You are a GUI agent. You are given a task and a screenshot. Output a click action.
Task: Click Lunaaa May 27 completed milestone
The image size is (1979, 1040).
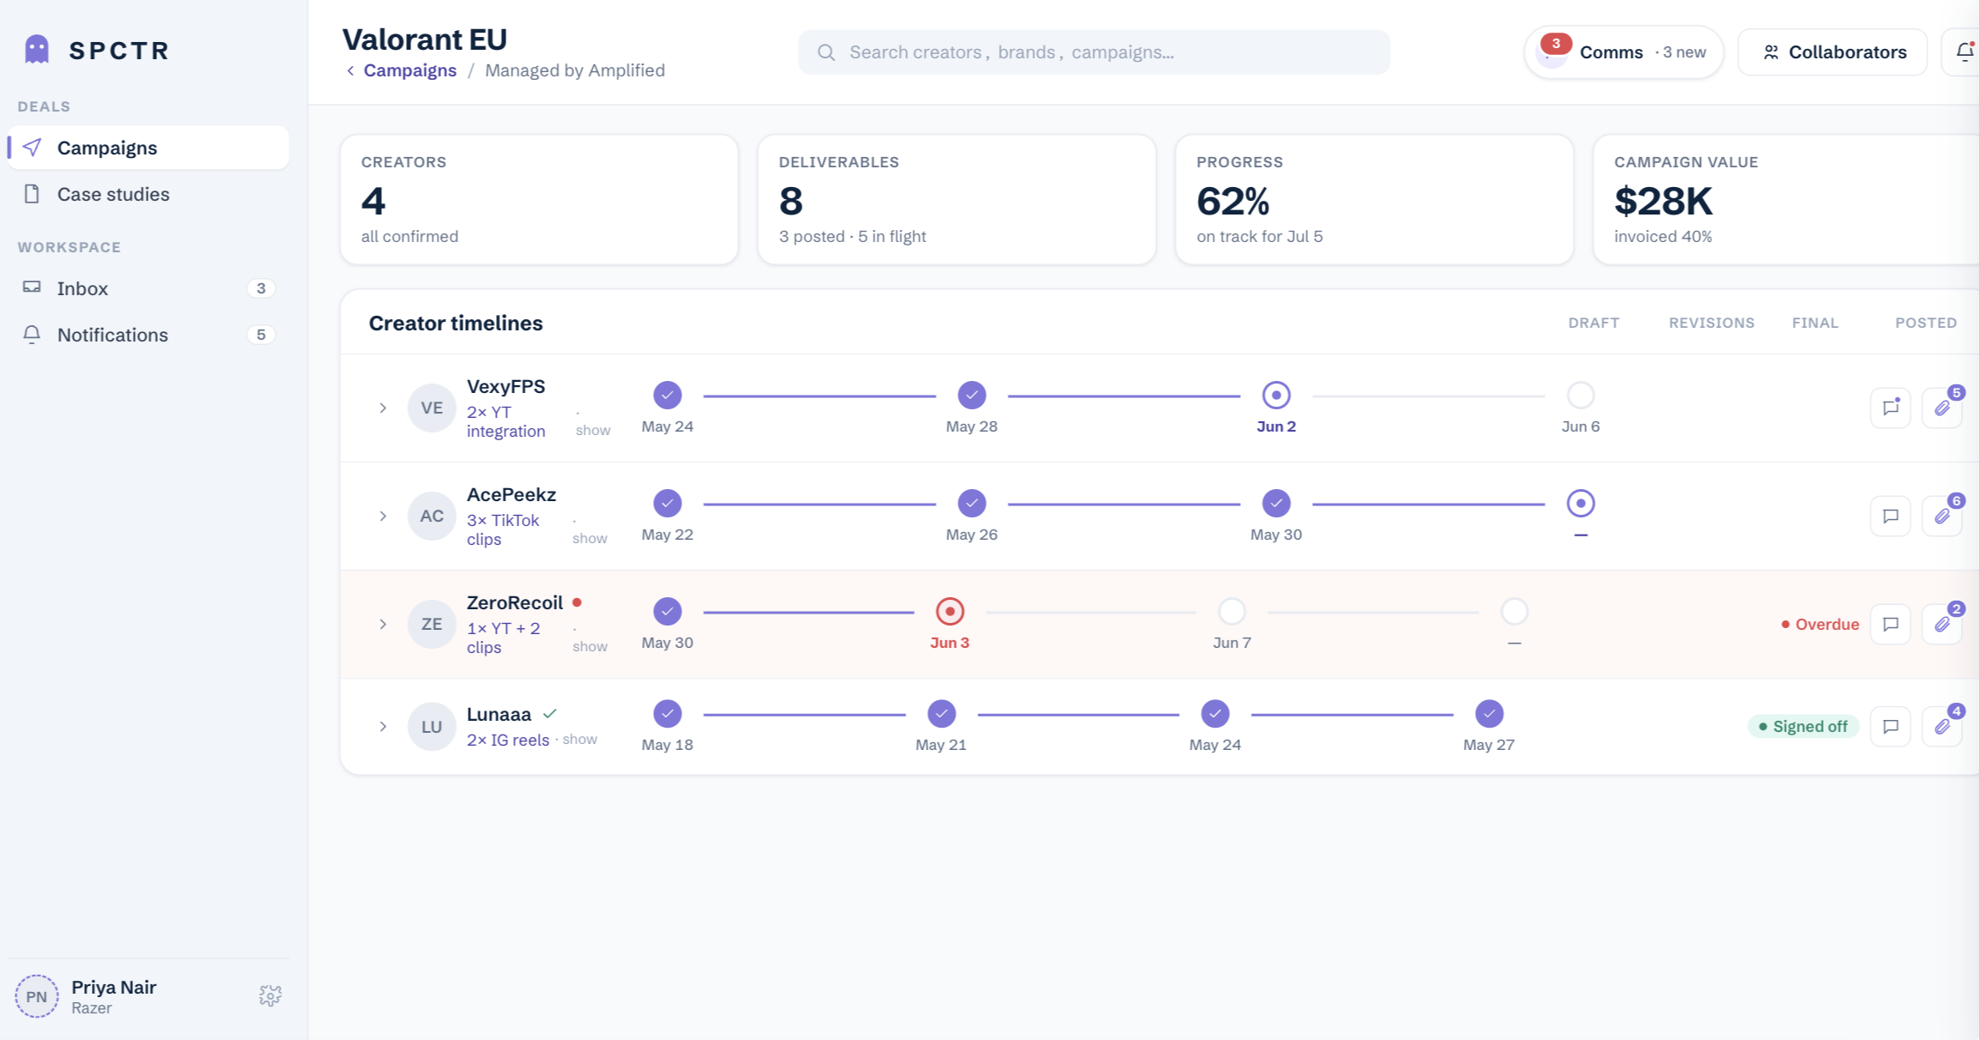click(x=1489, y=713)
